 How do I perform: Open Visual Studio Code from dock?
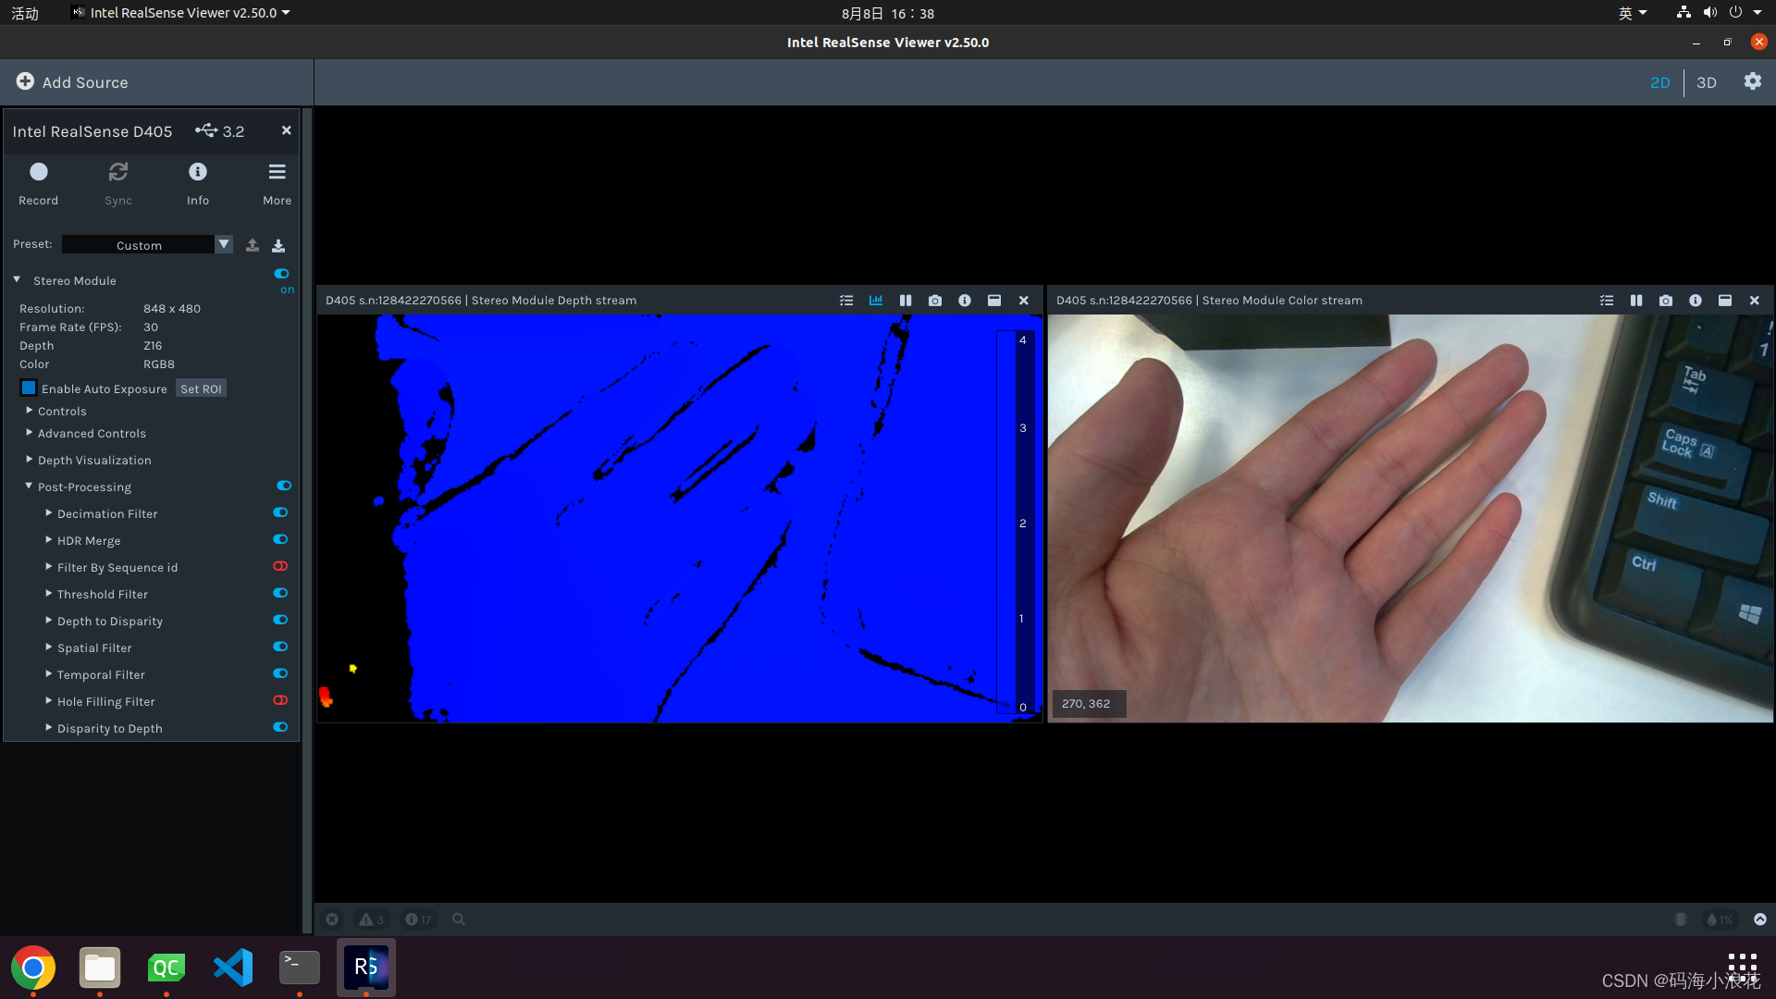coord(233,968)
